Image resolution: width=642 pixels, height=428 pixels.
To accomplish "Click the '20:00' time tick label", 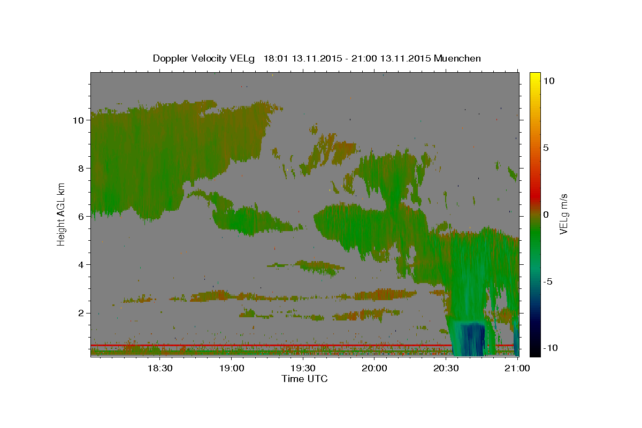I will pyautogui.click(x=374, y=368).
